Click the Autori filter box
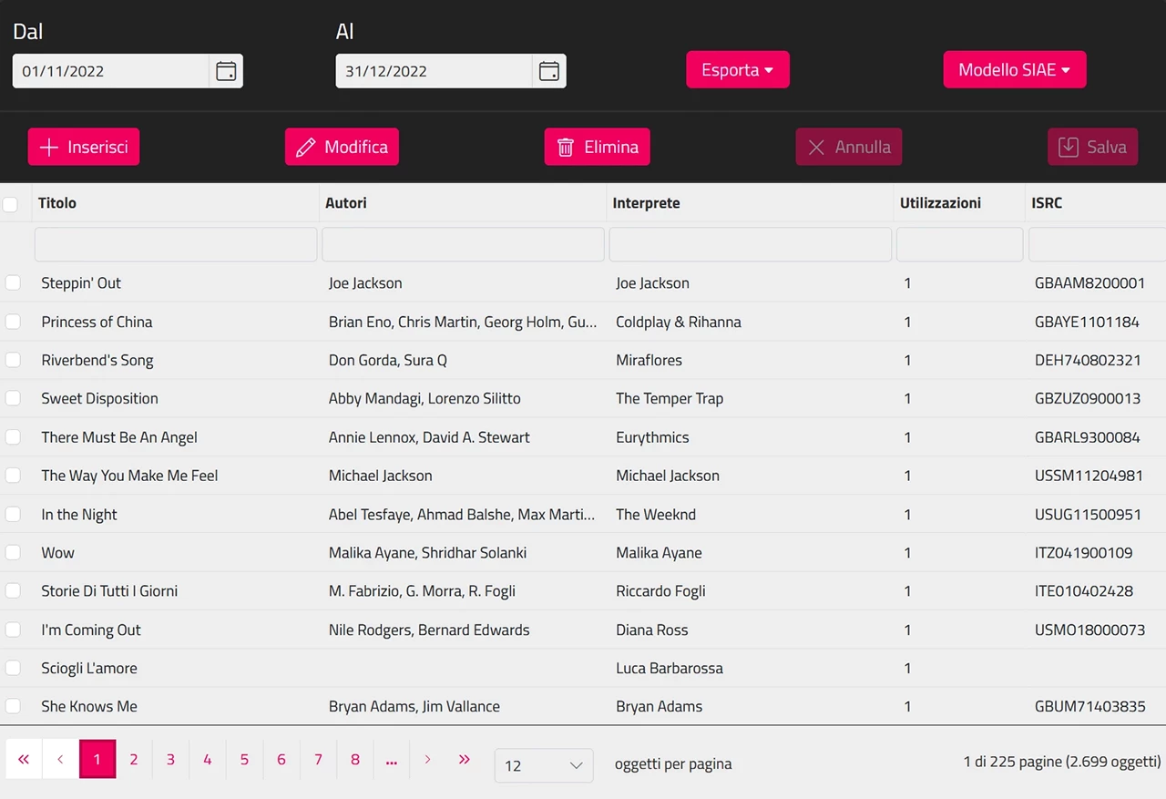 pyautogui.click(x=463, y=244)
